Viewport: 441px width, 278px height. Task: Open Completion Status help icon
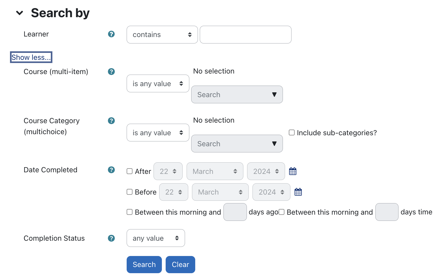pos(111,238)
